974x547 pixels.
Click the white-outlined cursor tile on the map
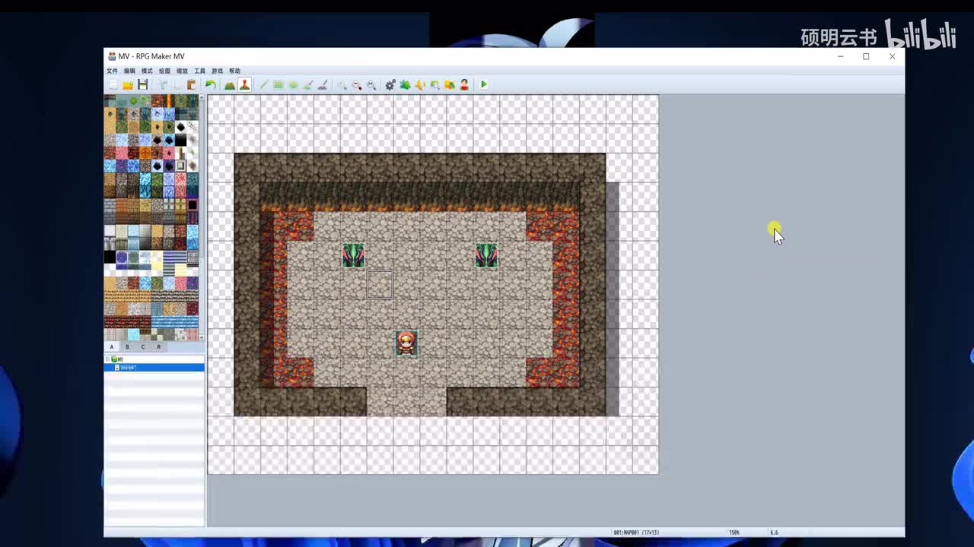(380, 285)
